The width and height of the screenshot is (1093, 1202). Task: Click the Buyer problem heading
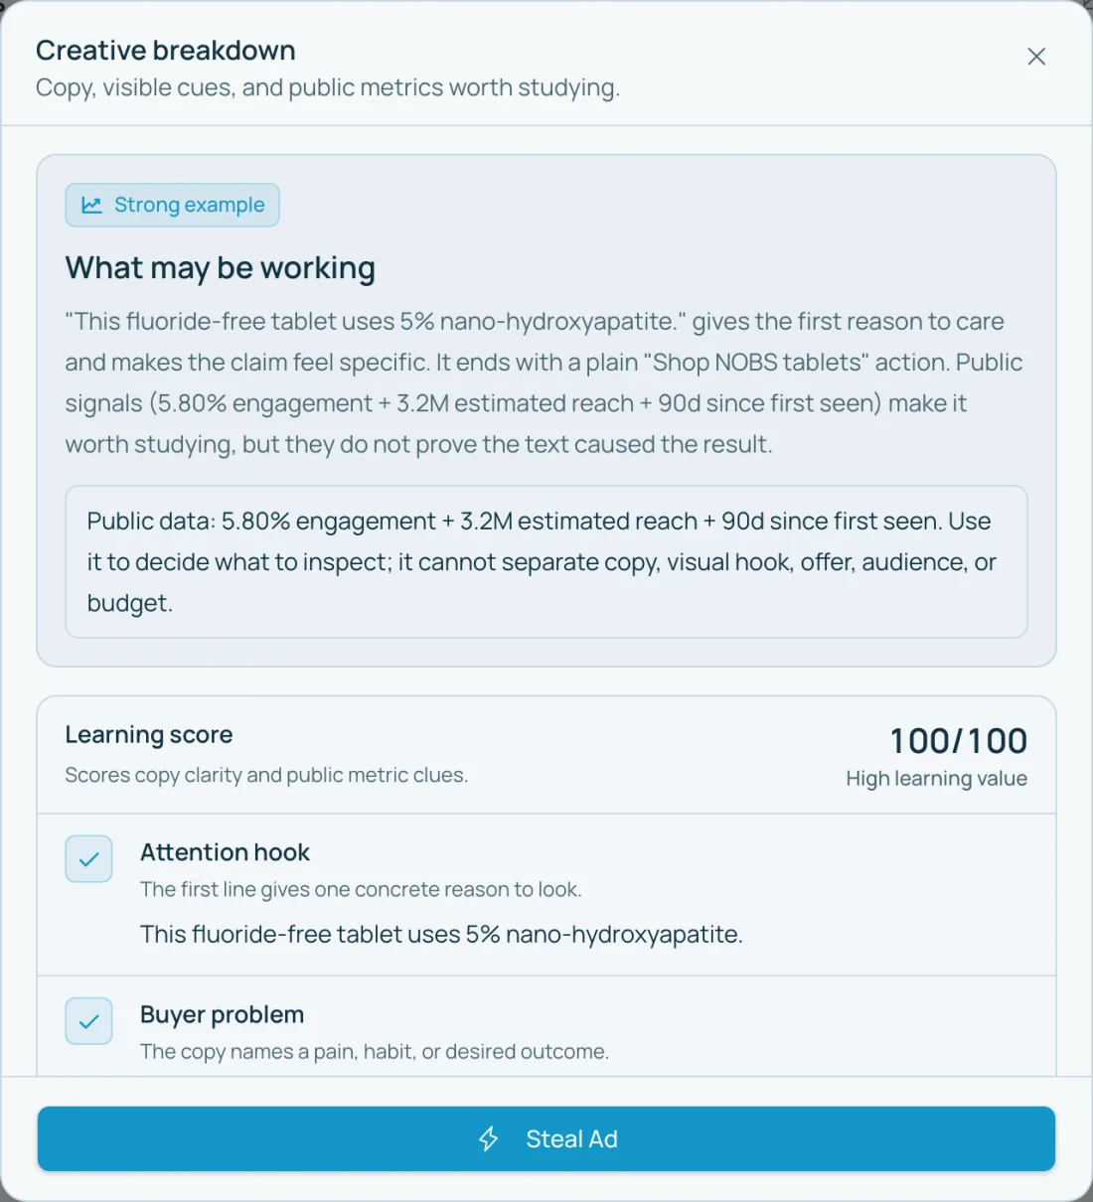click(222, 1014)
